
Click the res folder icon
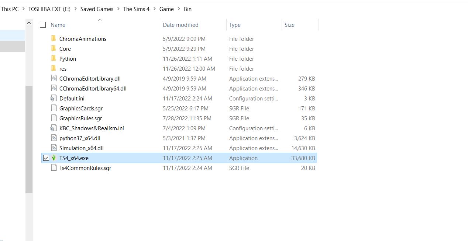pos(54,68)
